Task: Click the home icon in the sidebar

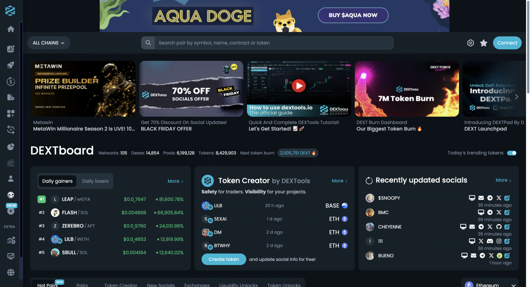Action: [x=11, y=29]
